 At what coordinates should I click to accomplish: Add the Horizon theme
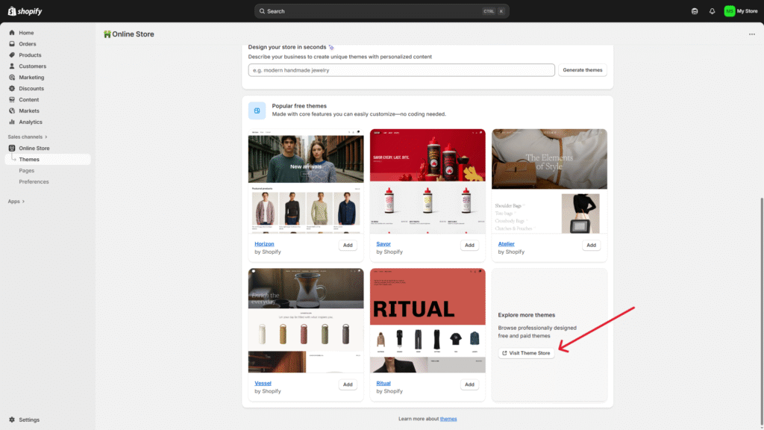click(x=348, y=245)
